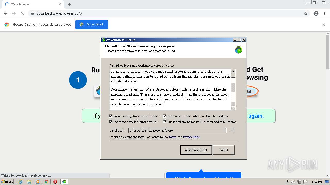
Task: Switch to Chrome in taskbar
Action: (x=46, y=182)
